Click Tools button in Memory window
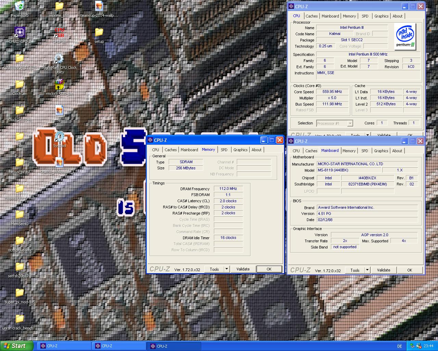438x351 pixels. 214,269
